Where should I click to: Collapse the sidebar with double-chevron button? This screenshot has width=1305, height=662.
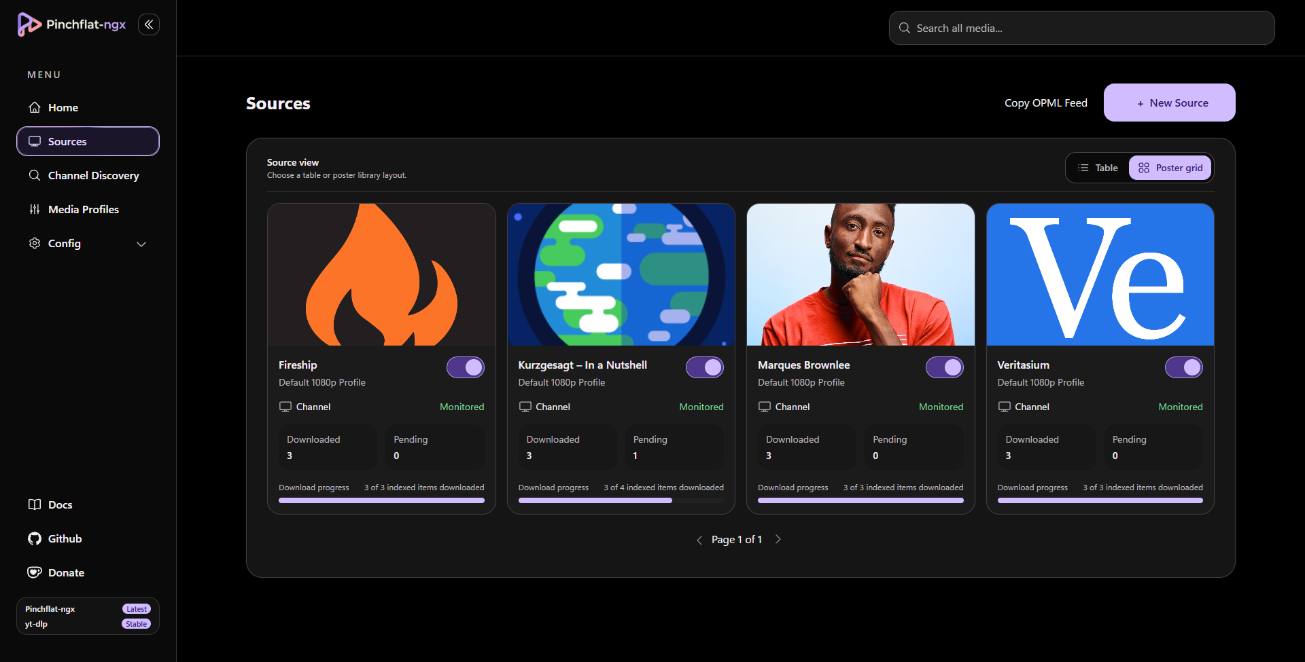(149, 24)
